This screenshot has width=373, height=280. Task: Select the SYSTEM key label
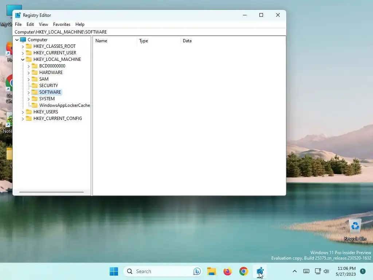point(47,98)
